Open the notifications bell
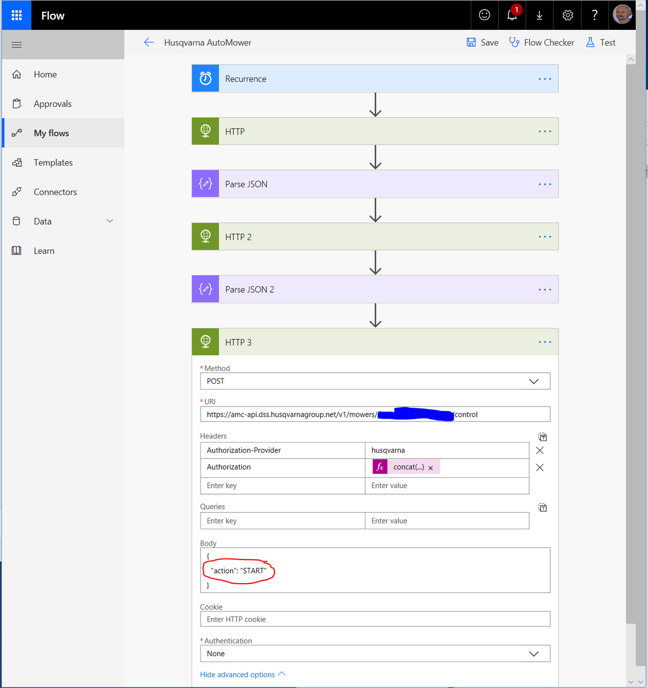Image resolution: width=648 pixels, height=688 pixels. click(x=512, y=15)
